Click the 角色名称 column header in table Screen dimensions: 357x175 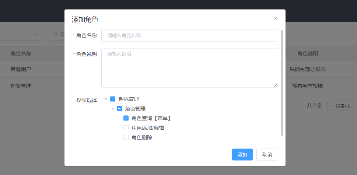click(21, 53)
